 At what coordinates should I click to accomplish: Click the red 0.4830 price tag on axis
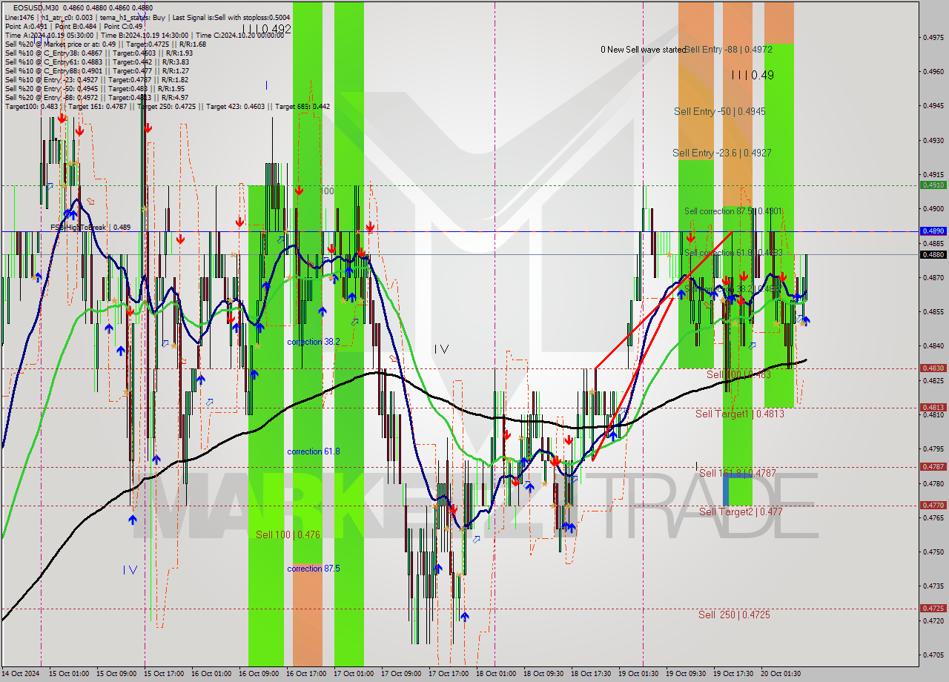(933, 368)
